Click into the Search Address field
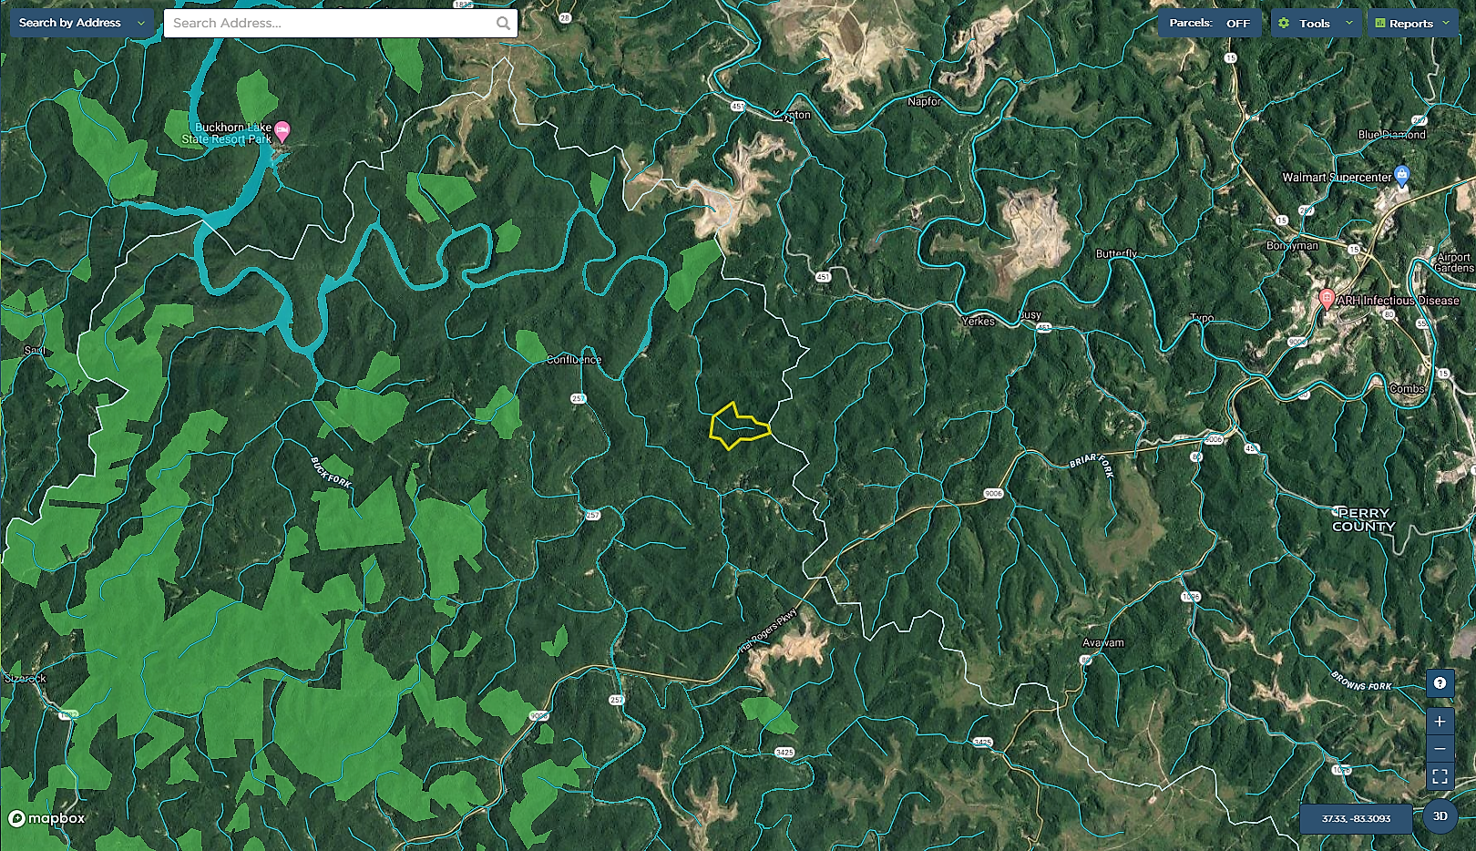Viewport: 1476px width, 851px height. [x=332, y=24]
